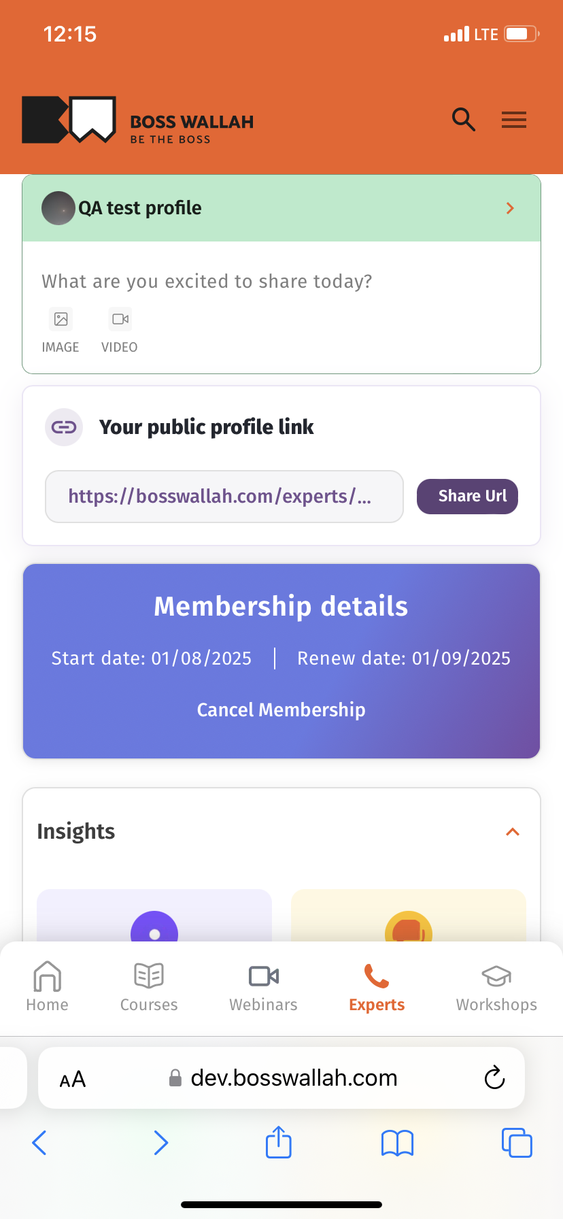Switch to the Webinars tab
Screen dimensions: 563x1219
click(x=264, y=986)
